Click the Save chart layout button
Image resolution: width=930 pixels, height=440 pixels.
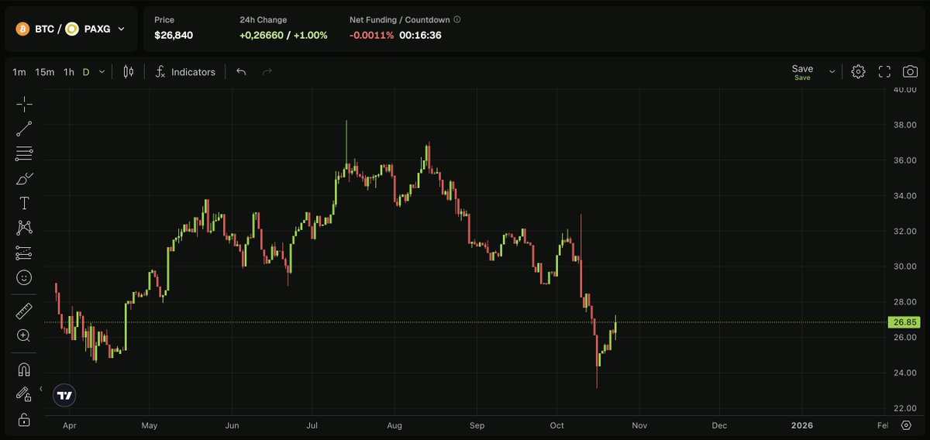point(802,72)
